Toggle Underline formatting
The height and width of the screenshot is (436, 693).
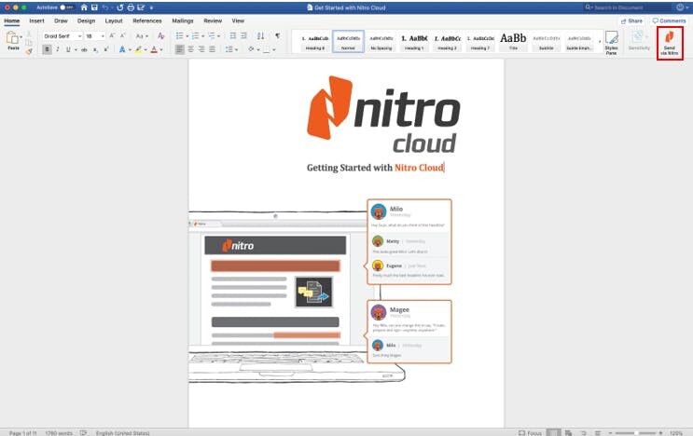(68, 49)
